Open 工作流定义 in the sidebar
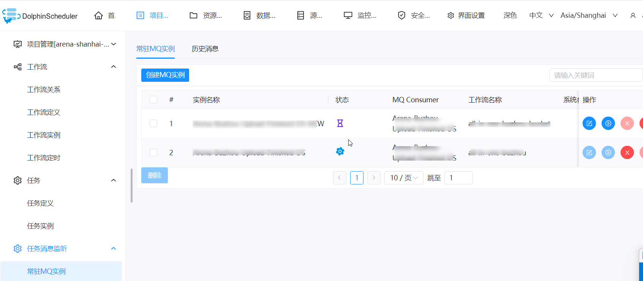 (44, 112)
